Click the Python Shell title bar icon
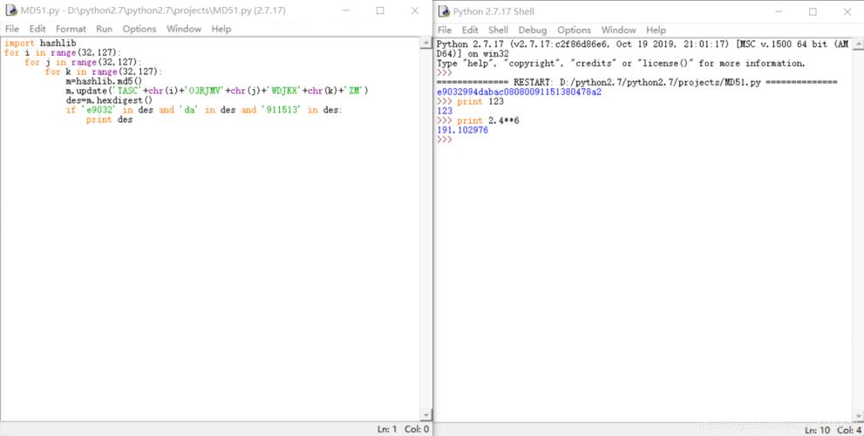 (x=444, y=11)
